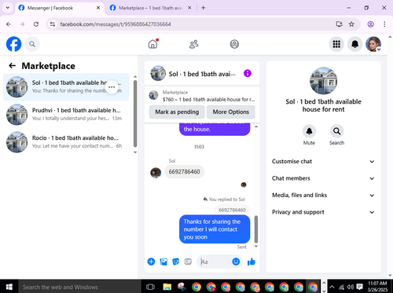393x293 pixels.
Task: Click the conversation list scrollbar
Action: click(x=135, y=114)
